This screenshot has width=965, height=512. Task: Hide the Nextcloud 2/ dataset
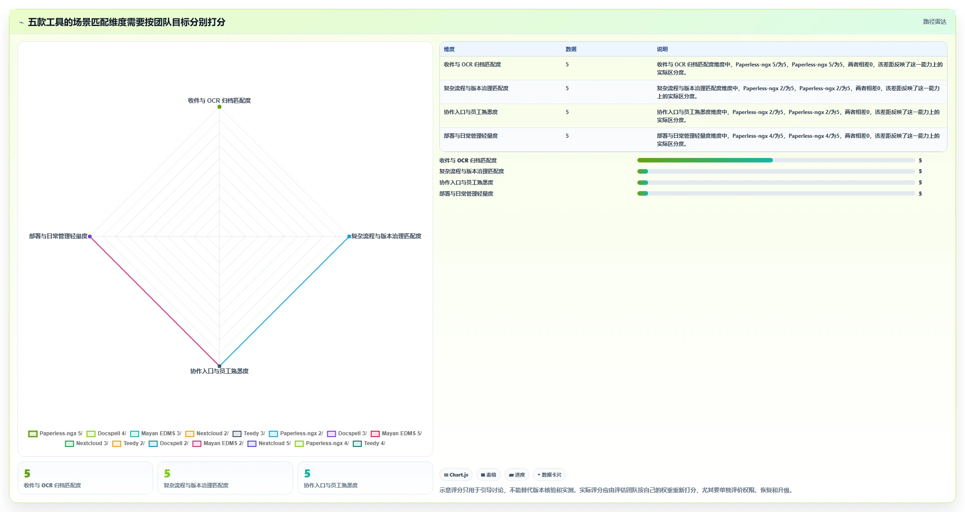tap(207, 433)
